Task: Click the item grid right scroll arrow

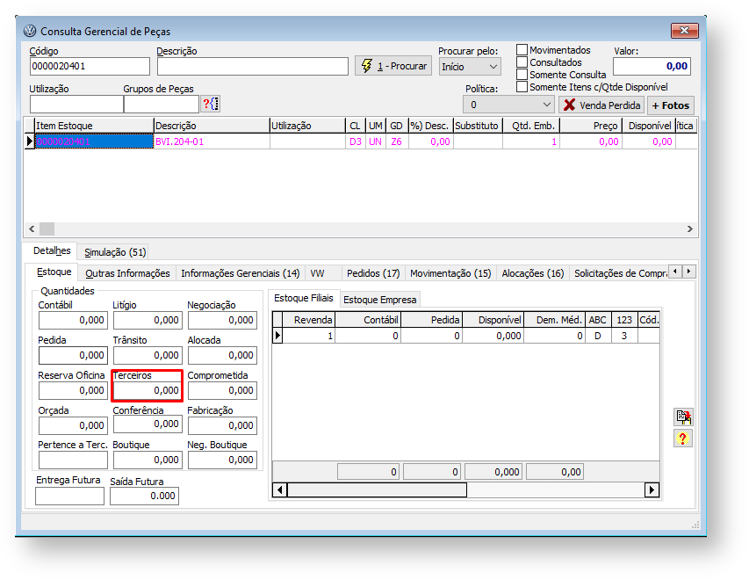Action: [x=690, y=229]
